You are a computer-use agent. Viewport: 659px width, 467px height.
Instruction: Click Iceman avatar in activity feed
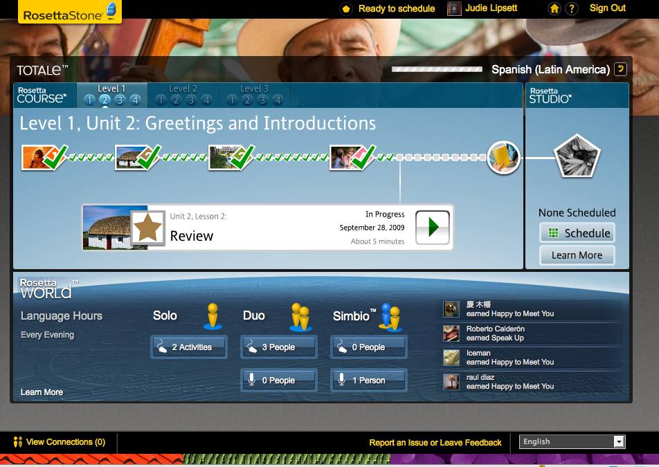click(451, 358)
